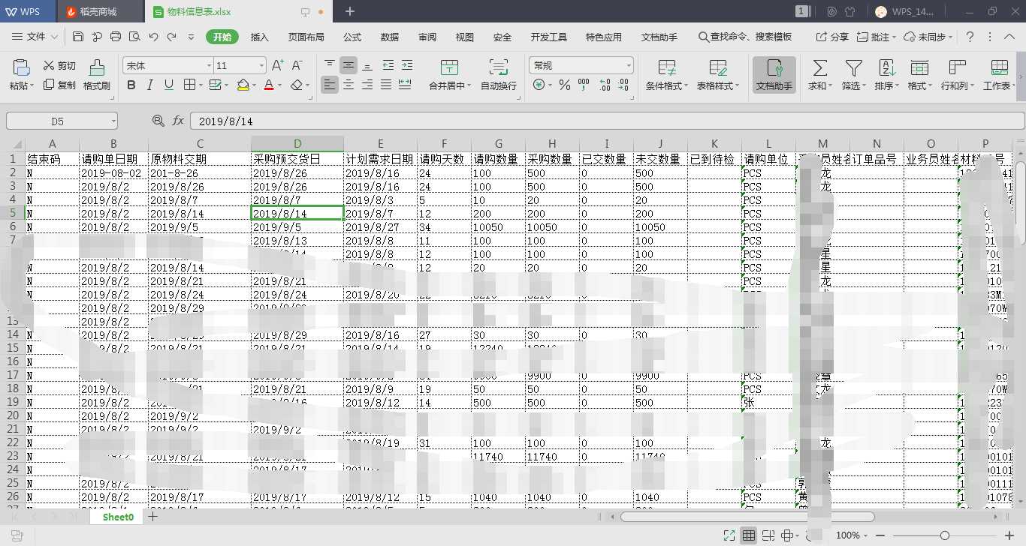Screen dimensions: 1026x546
Task: Click the eraser clear-format icon
Action: pos(297,85)
